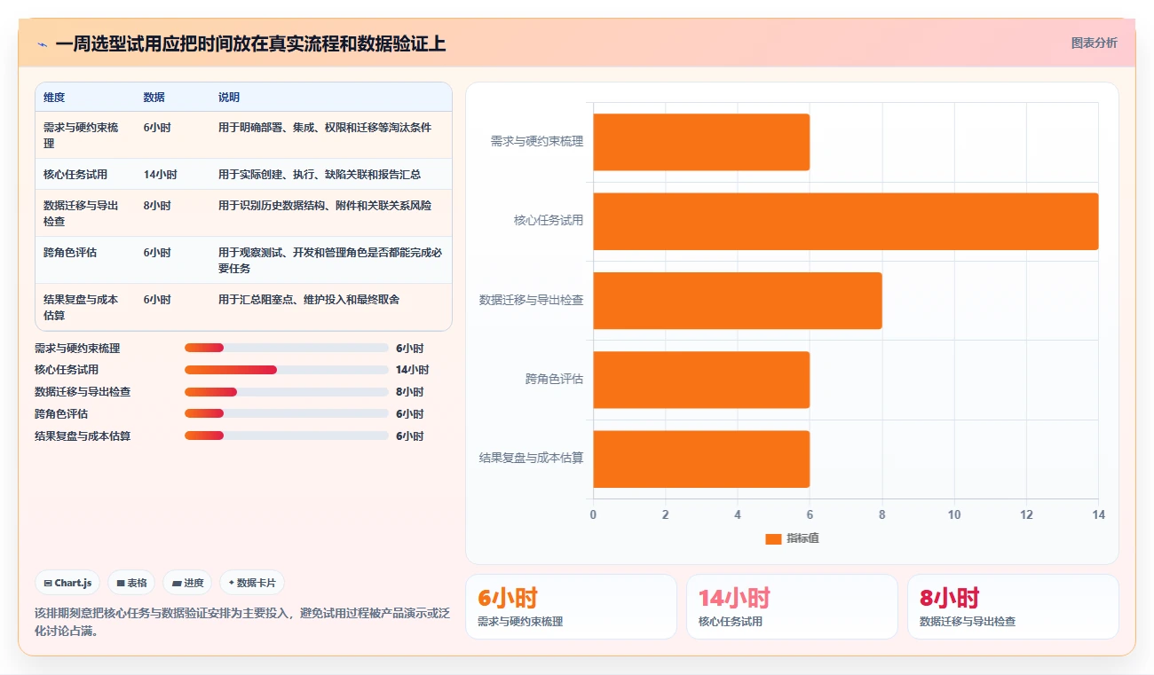This screenshot has width=1154, height=675.
Task: Click the 图表分析 label in header
Action: pos(1094,43)
